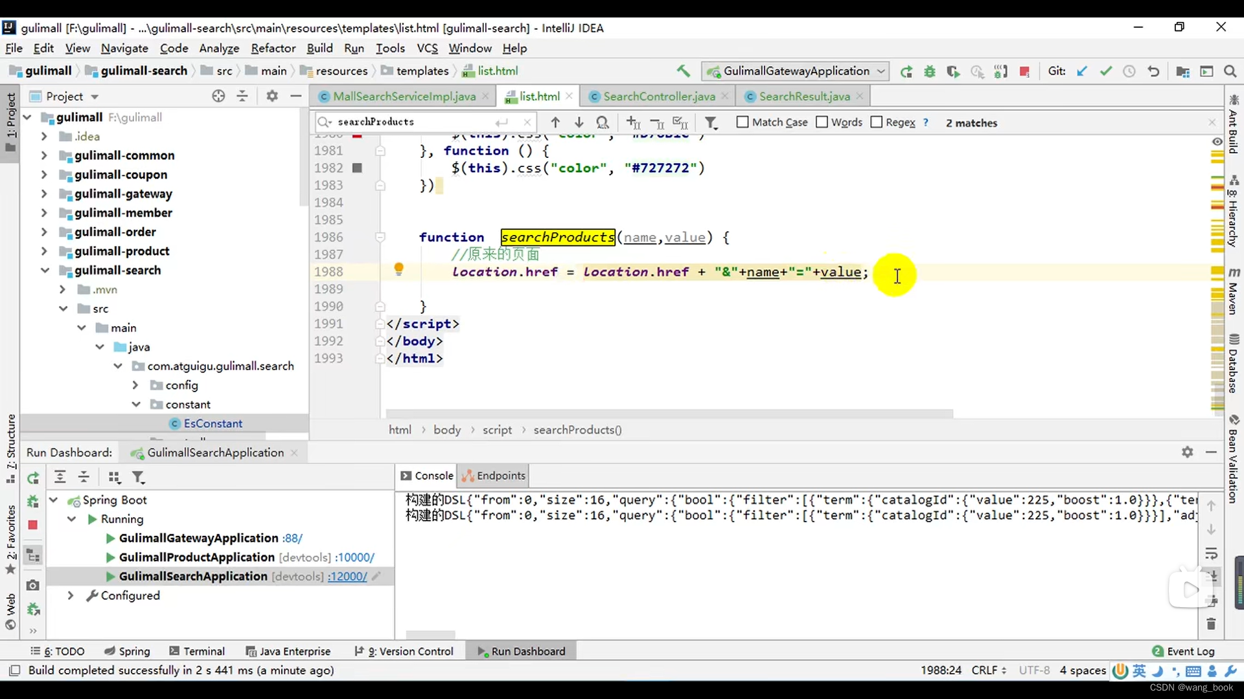Locate current file in Project panel

coord(218,96)
